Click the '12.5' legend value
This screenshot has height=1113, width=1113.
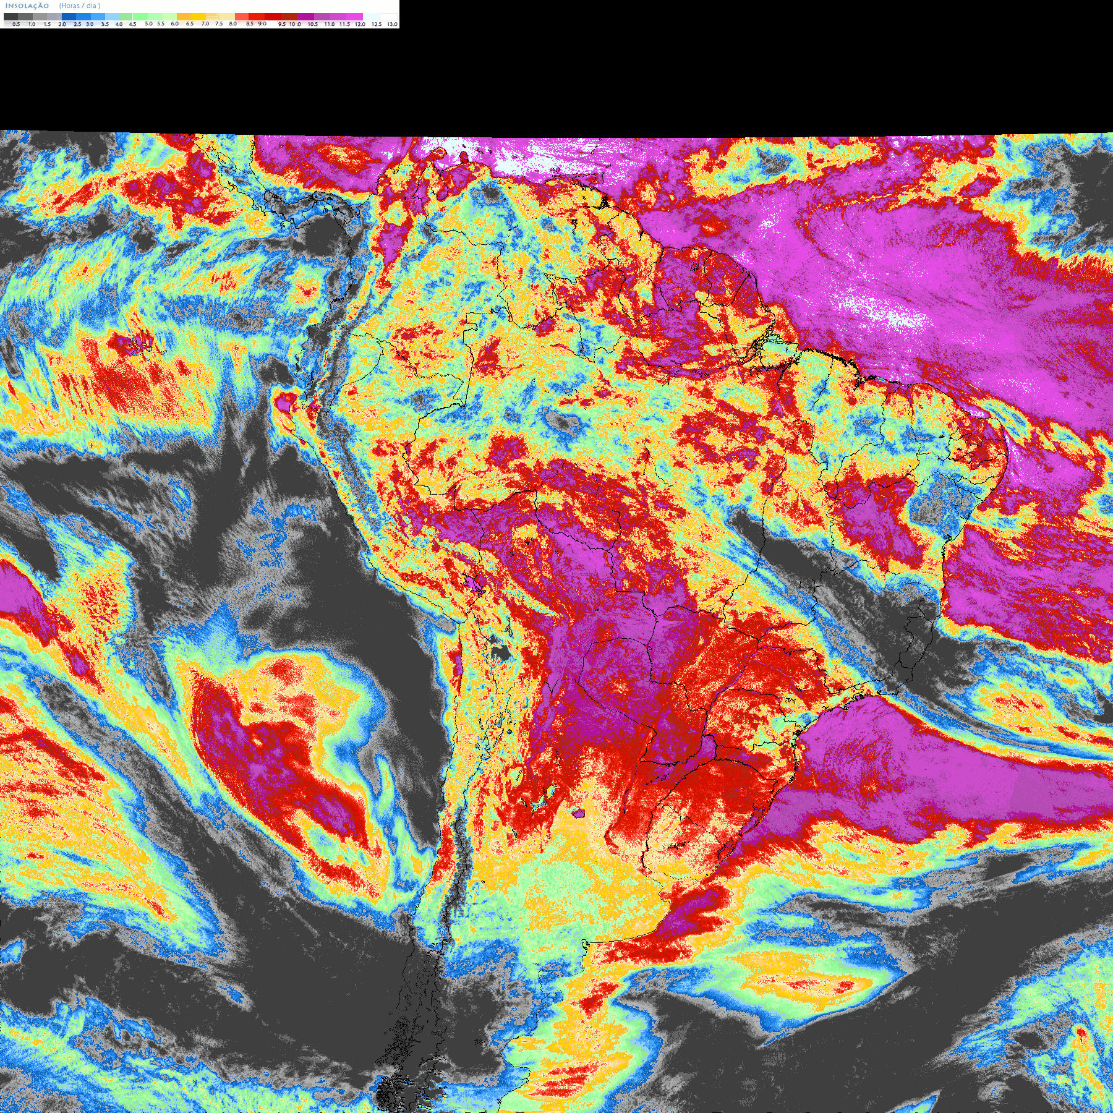[x=377, y=24]
